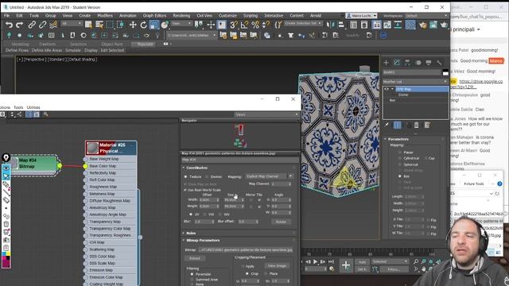The width and height of the screenshot is (509, 286).
Task: Open the material editor View1 dropdown
Action: [266, 114]
